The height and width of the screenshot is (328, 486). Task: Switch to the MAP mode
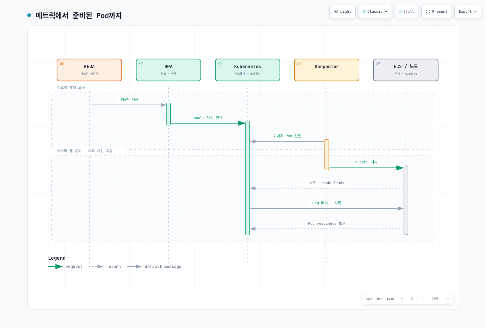coord(380,299)
